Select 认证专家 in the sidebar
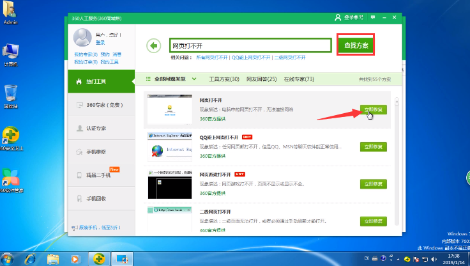This screenshot has width=470, height=266. [102, 128]
